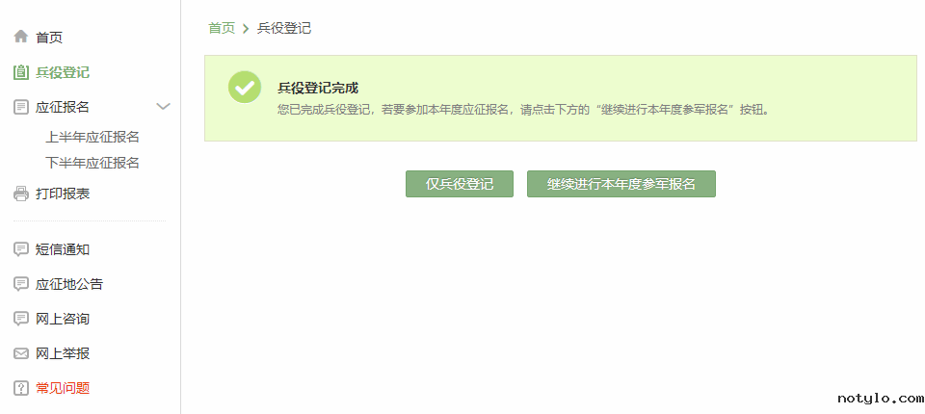Click the 仅兵役登记 button

460,184
